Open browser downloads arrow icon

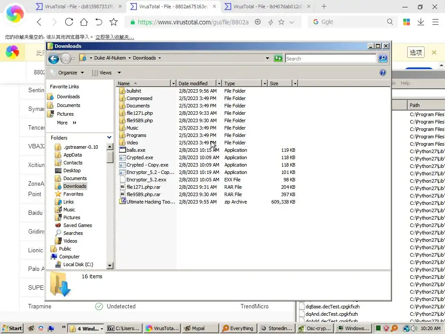pos(421,22)
